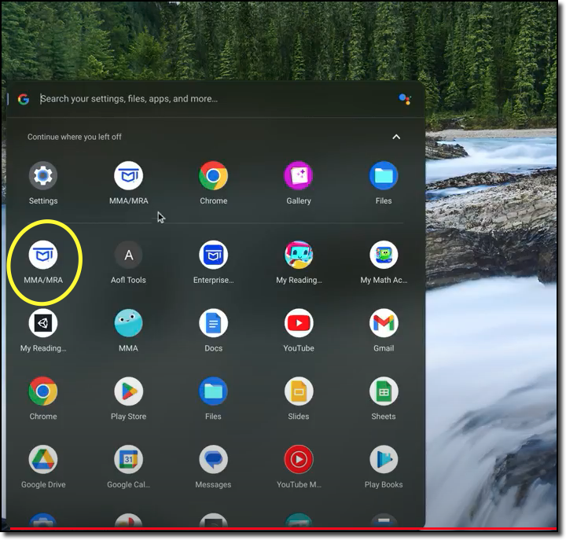Focus the launcher search field
Screen dimensions: 566x540
tap(217, 99)
